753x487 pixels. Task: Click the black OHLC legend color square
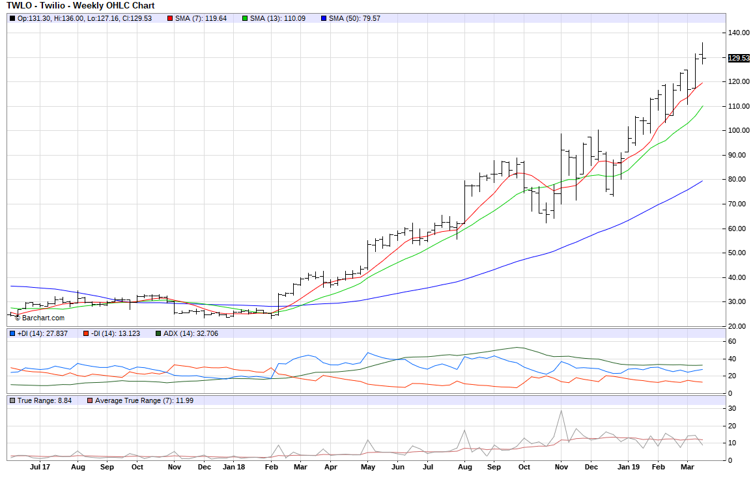pos(12,19)
